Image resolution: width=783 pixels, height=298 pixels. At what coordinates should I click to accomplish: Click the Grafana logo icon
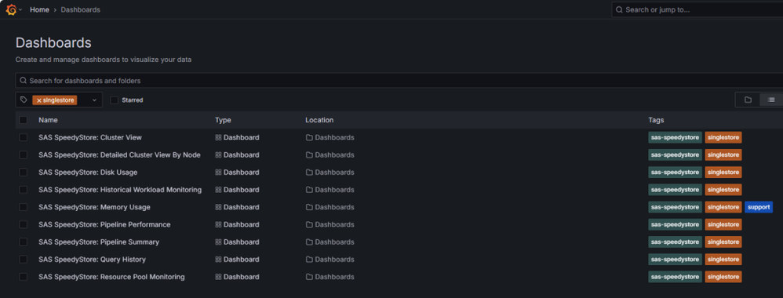[x=11, y=9]
